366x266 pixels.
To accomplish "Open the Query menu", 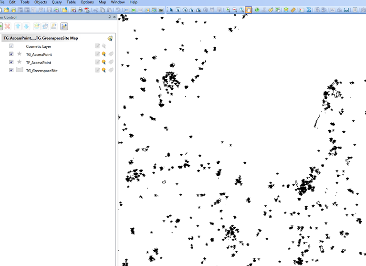I will [56, 2].
